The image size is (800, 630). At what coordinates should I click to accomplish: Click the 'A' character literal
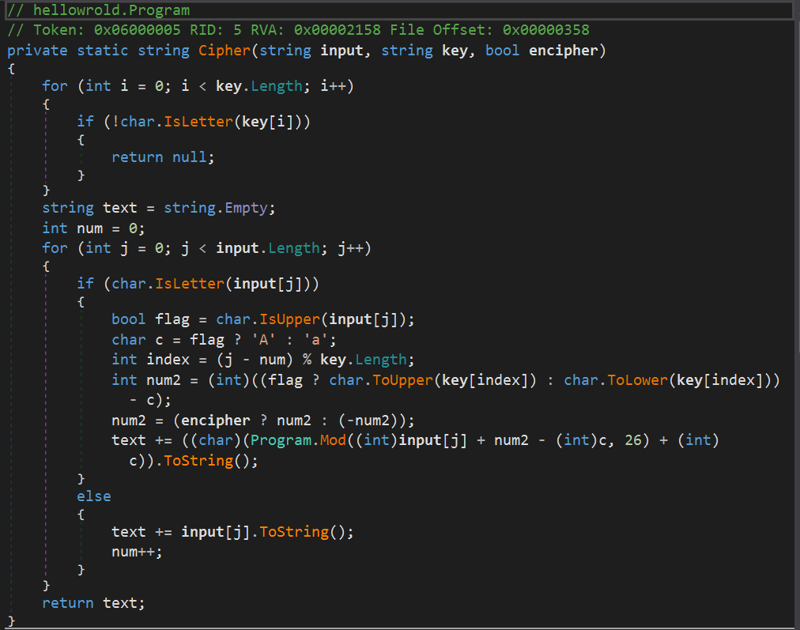259,339
